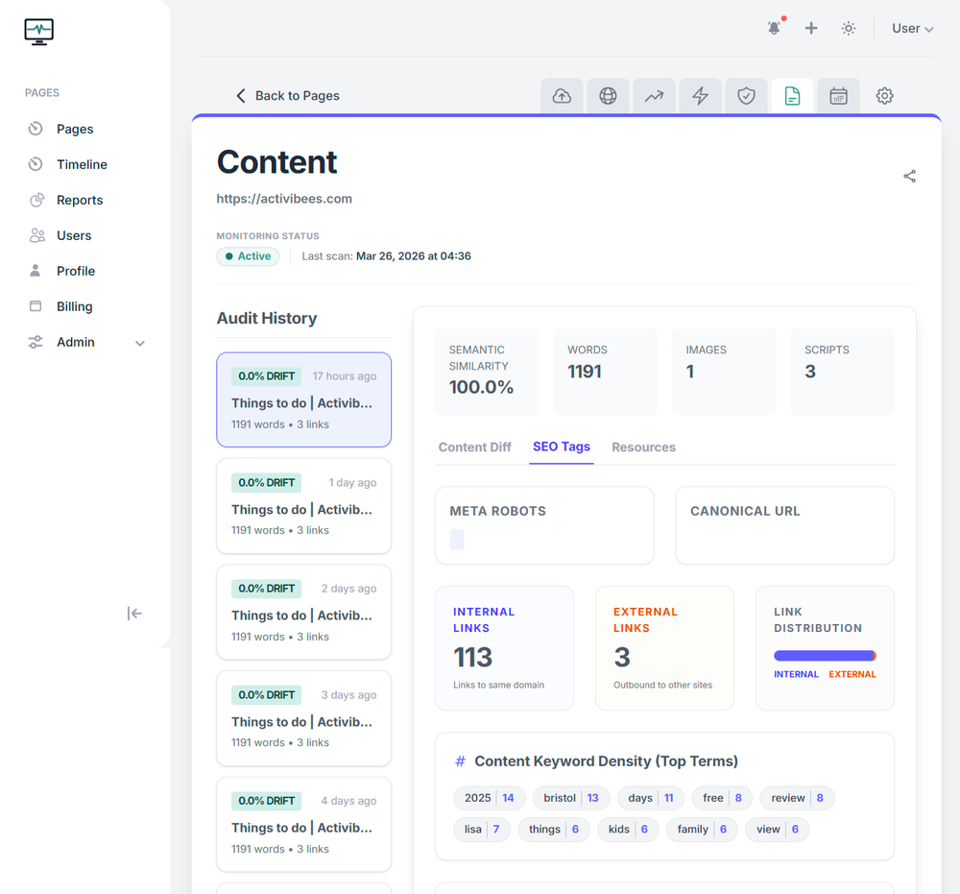Open the User dropdown menu
Viewport: 960px width, 894px height.
coord(911,28)
